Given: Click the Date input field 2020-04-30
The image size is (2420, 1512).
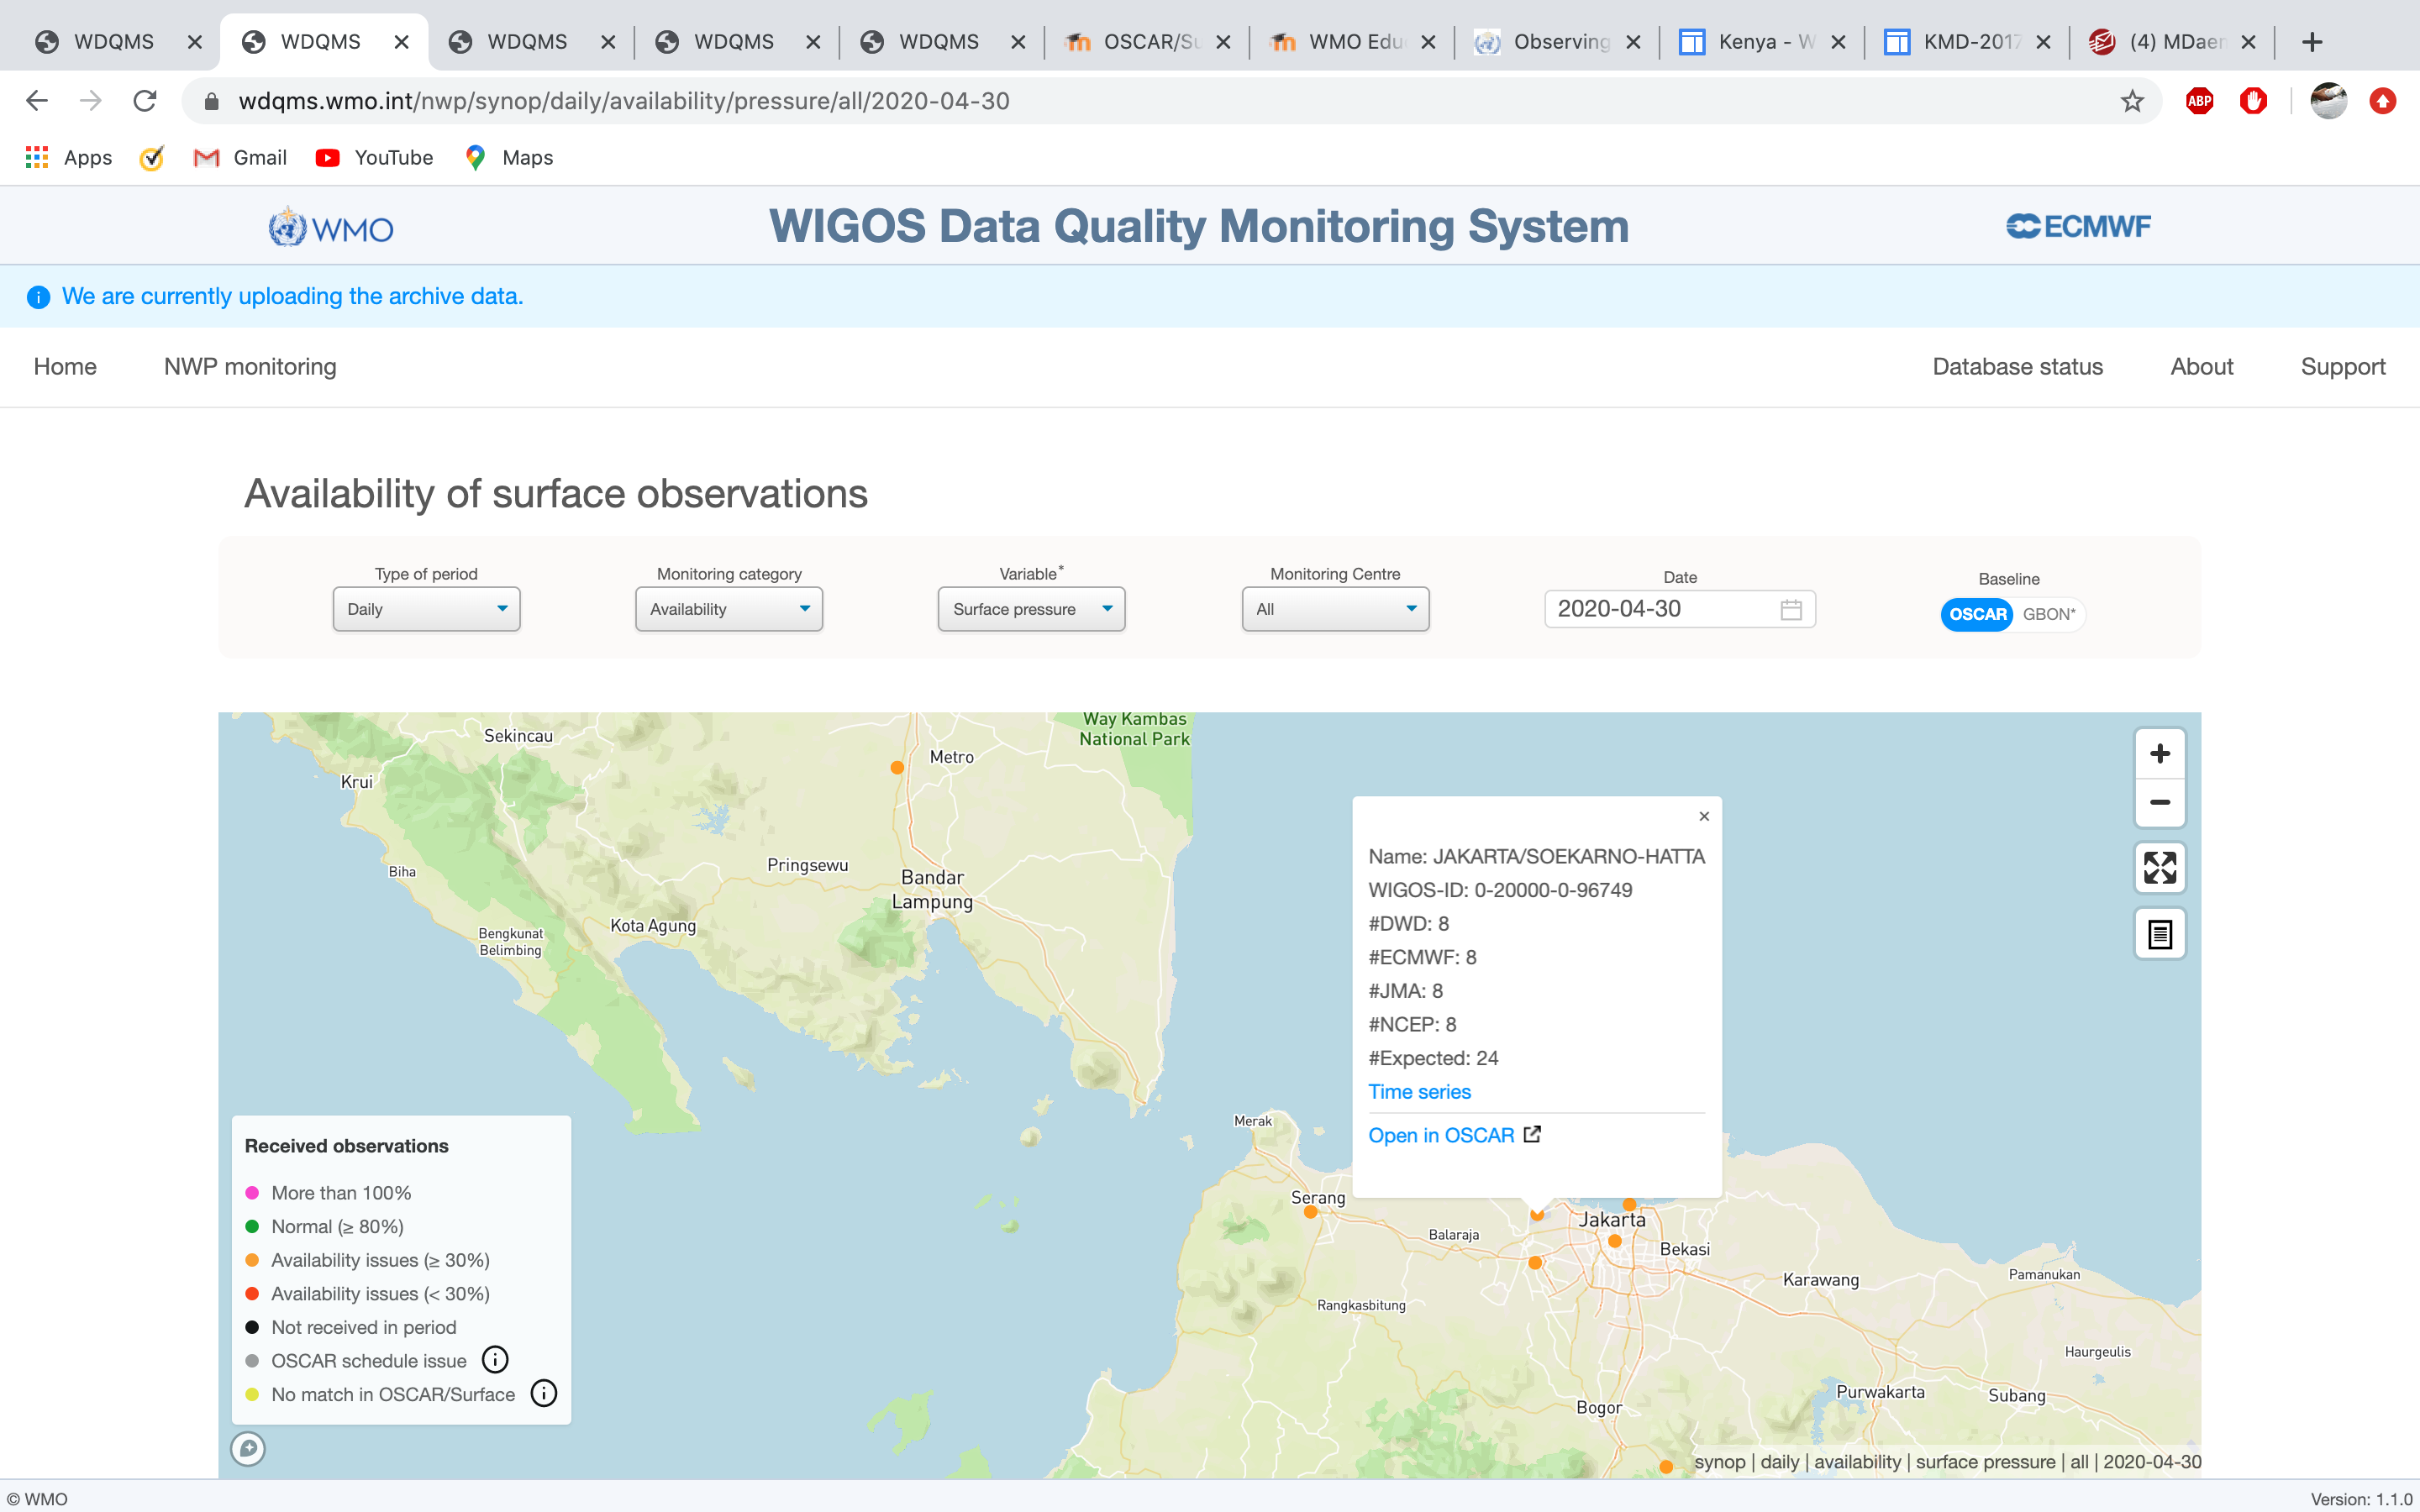Looking at the screenshot, I should tap(1679, 609).
